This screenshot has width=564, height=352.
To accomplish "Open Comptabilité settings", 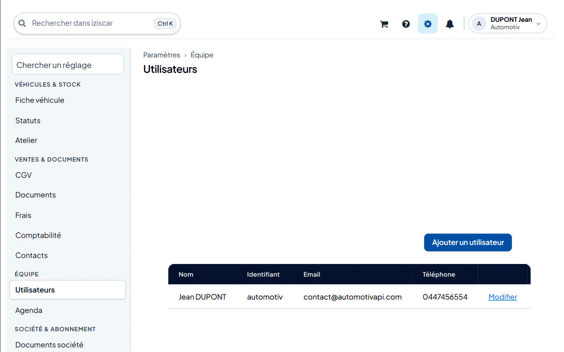I will [38, 235].
